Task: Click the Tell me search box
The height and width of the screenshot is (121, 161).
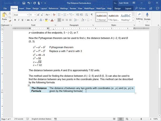Action: [140, 8]
